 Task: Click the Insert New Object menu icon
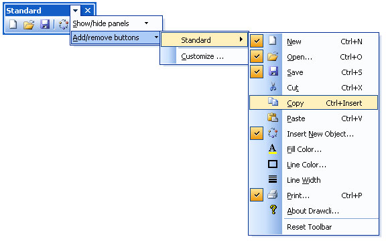[273, 133]
